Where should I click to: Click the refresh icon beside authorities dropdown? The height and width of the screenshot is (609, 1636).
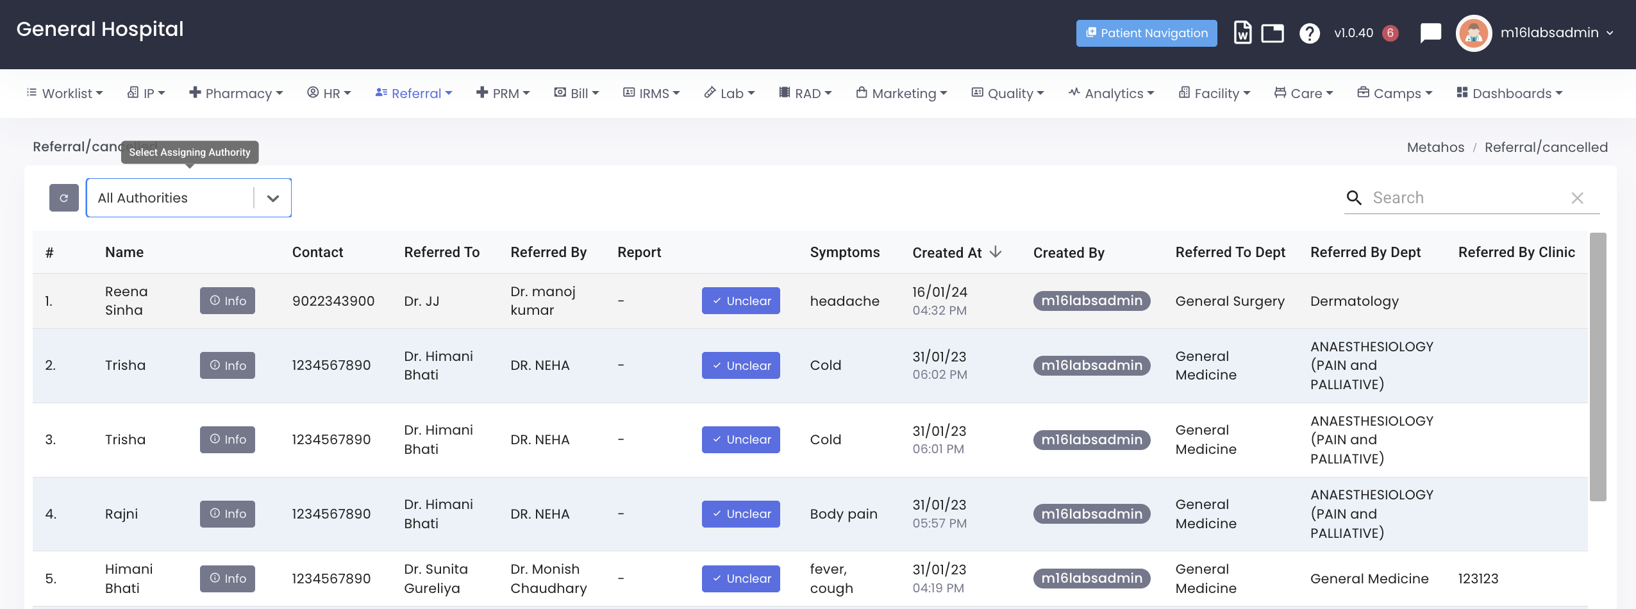point(63,198)
